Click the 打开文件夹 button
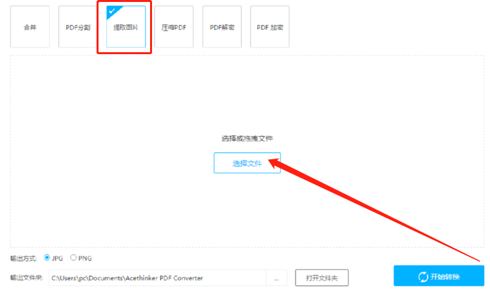This screenshot has width=490, height=293. click(322, 278)
